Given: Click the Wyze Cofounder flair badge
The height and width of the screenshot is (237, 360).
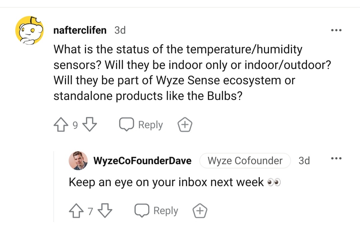Looking at the screenshot, I should pyautogui.click(x=245, y=161).
